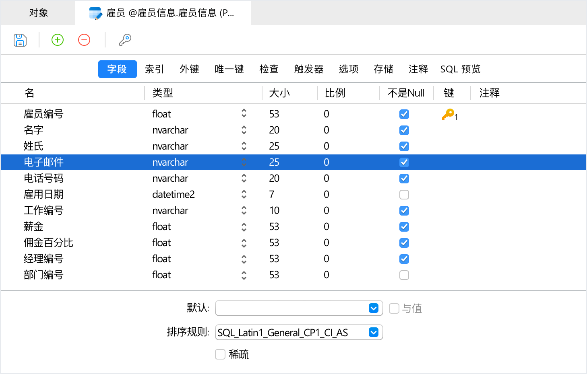
Task: Enable 不是Null for the 雇用日期 field
Action: click(x=404, y=194)
